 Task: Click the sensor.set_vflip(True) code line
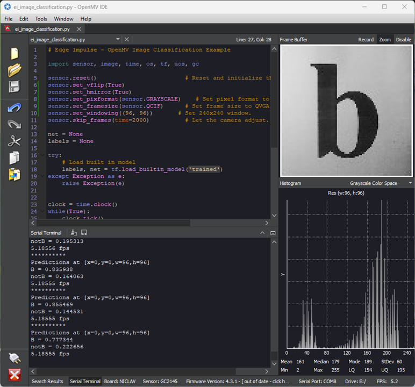tap(86, 85)
